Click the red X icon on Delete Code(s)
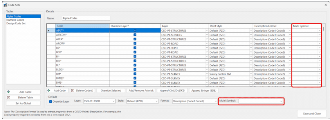Screen dimensions: 330x120 (x=72, y=91)
